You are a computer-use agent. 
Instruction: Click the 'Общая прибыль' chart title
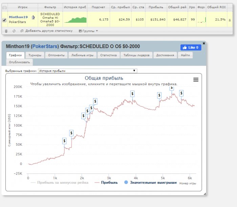point(104,78)
